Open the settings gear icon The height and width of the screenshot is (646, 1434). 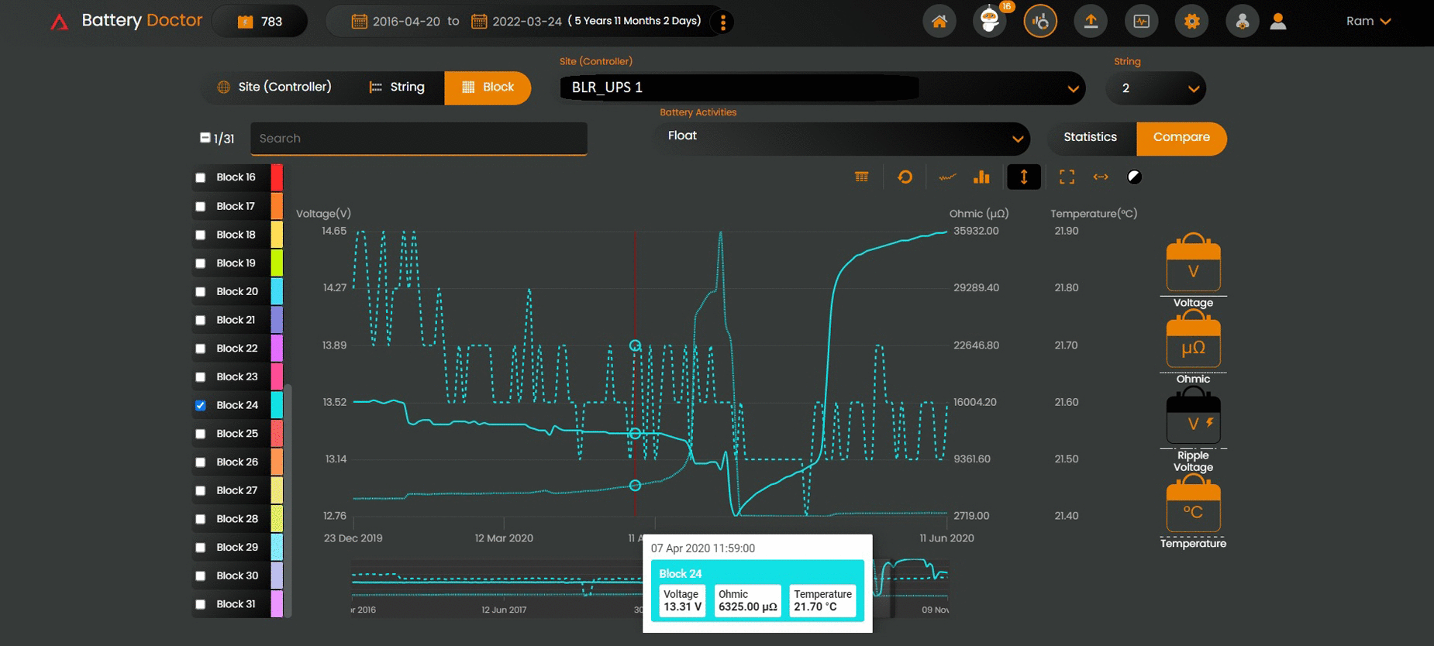coord(1191,22)
